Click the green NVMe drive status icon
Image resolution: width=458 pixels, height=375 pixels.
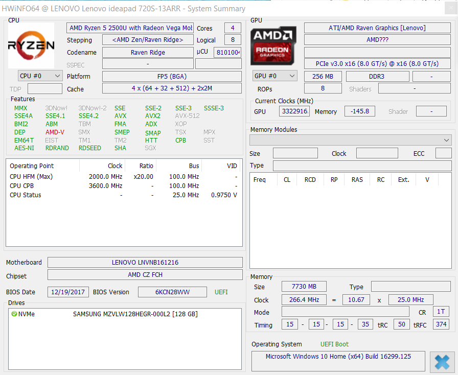coord(14,314)
